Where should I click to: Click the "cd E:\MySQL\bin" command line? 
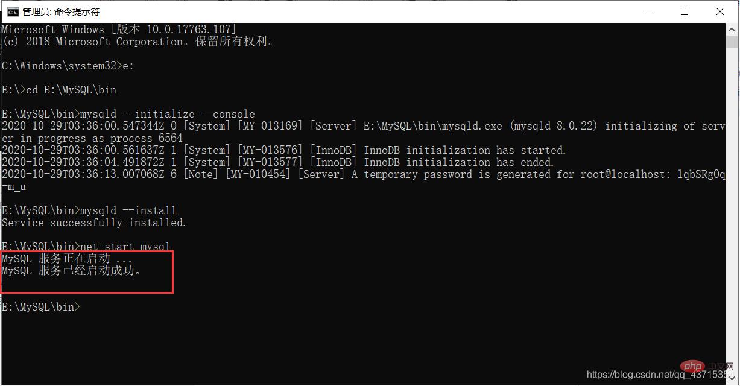click(x=59, y=90)
